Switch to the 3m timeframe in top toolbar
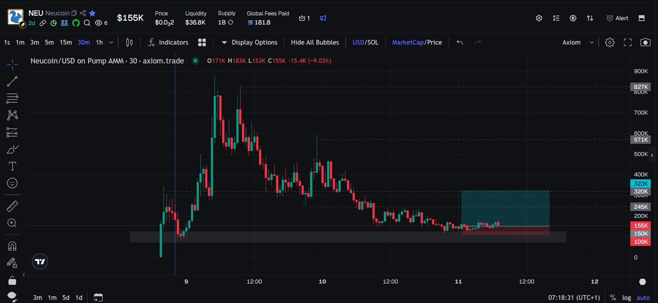The image size is (658, 303). point(35,42)
